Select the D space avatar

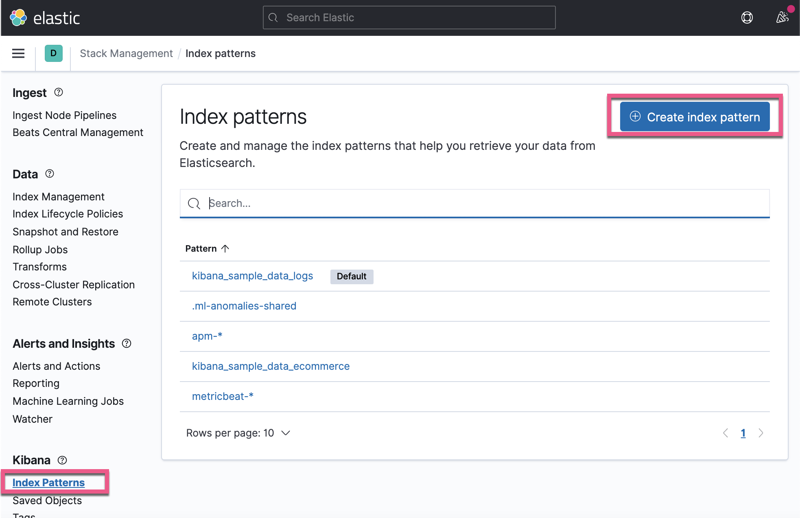coord(53,53)
